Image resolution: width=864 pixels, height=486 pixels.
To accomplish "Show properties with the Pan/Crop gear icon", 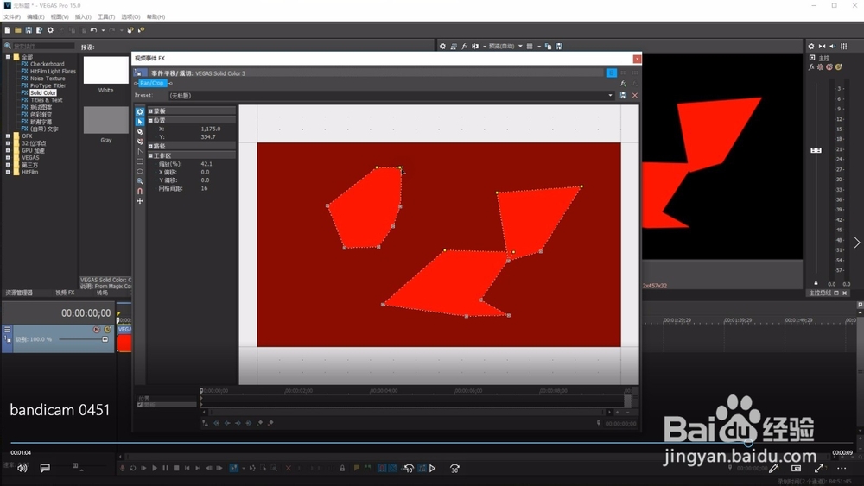I will pyautogui.click(x=140, y=111).
